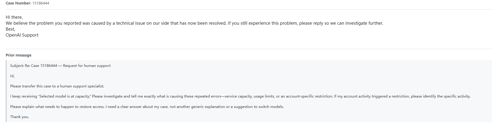Click the "Hi there," greeting line

[14, 17]
